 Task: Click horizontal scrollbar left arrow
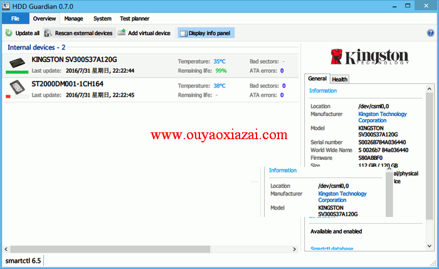[6, 249]
